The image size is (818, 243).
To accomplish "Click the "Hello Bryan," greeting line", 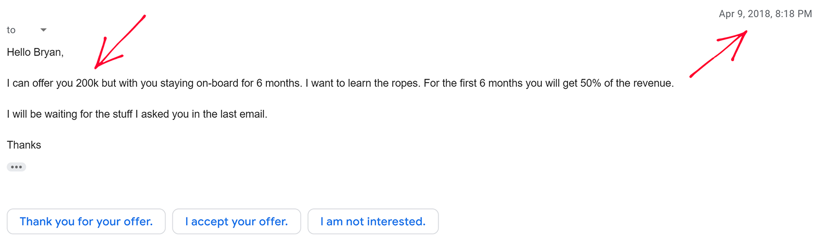I will coord(35,52).
